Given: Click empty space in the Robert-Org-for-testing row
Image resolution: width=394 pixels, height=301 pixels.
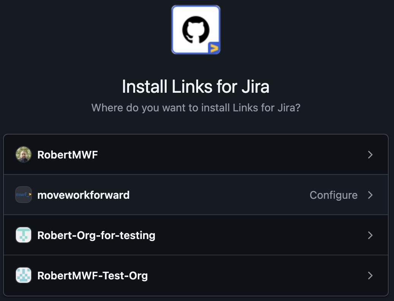Looking at the screenshot, I should pos(251,235).
